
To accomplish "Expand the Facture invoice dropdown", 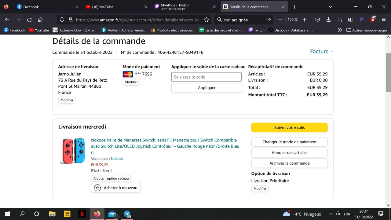I will click(322, 51).
